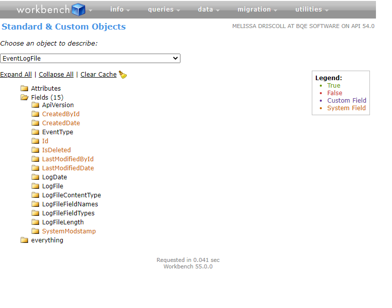Expand the LastModifiedById field label
The height and width of the screenshot is (308, 392).
(x=68, y=159)
